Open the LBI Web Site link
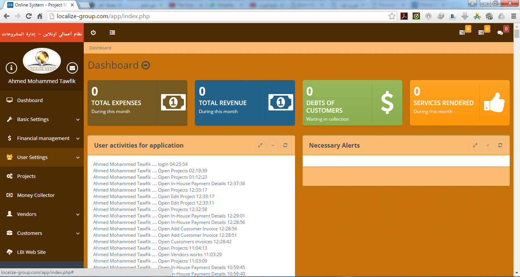The width and height of the screenshot is (520, 277). coord(31,252)
